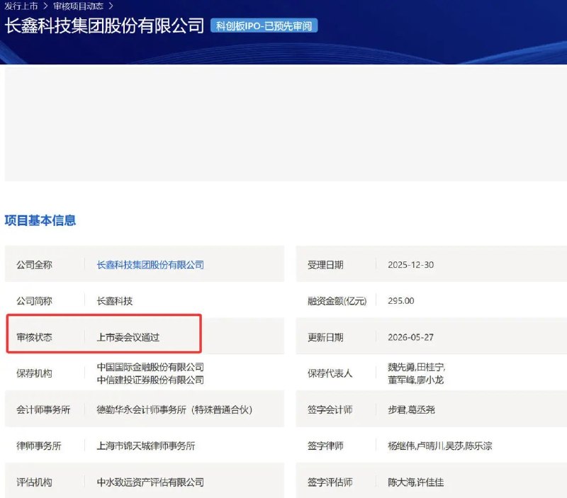Select 中信建投证券股份有限公司 sponsor text
567x498 pixels.
150,380
